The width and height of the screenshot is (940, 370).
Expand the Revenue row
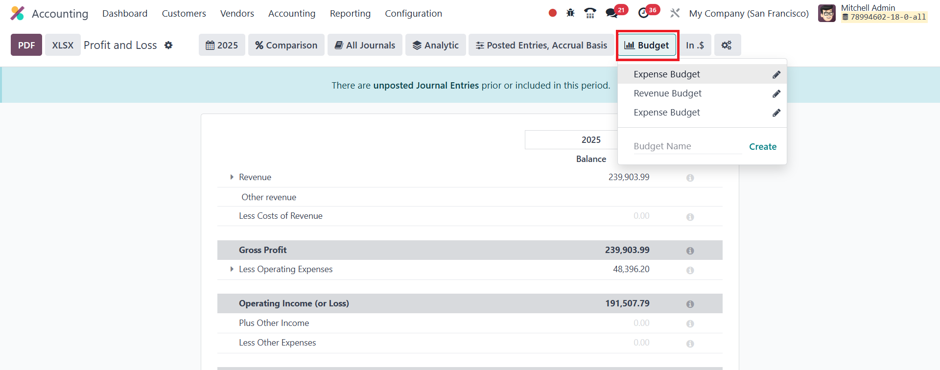[x=232, y=177]
